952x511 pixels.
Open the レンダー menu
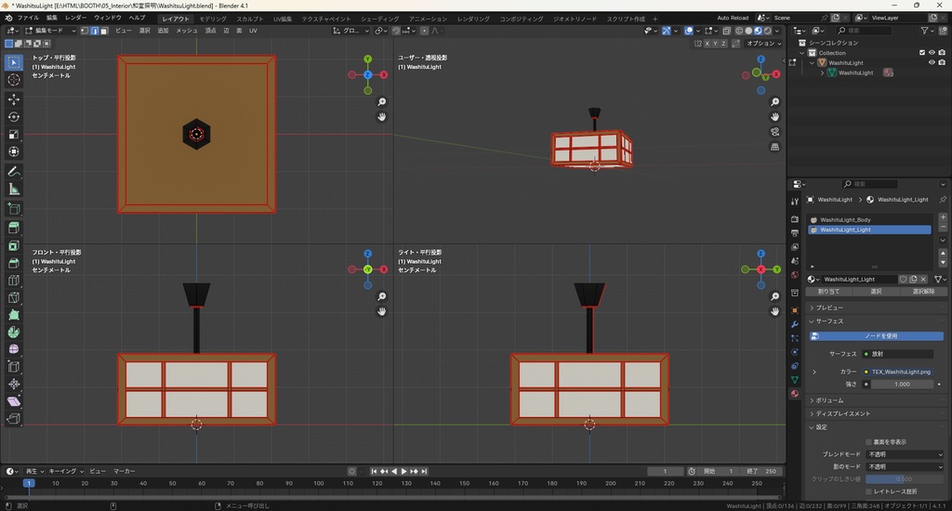coord(75,18)
